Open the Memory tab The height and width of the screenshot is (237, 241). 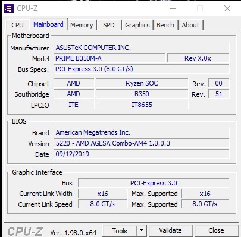82,25
